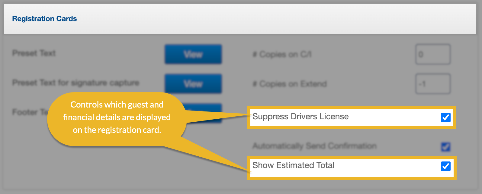Toggle the Show Estimated Total checkbox
Viewport: 482px width, 194px height.
pyautogui.click(x=445, y=166)
